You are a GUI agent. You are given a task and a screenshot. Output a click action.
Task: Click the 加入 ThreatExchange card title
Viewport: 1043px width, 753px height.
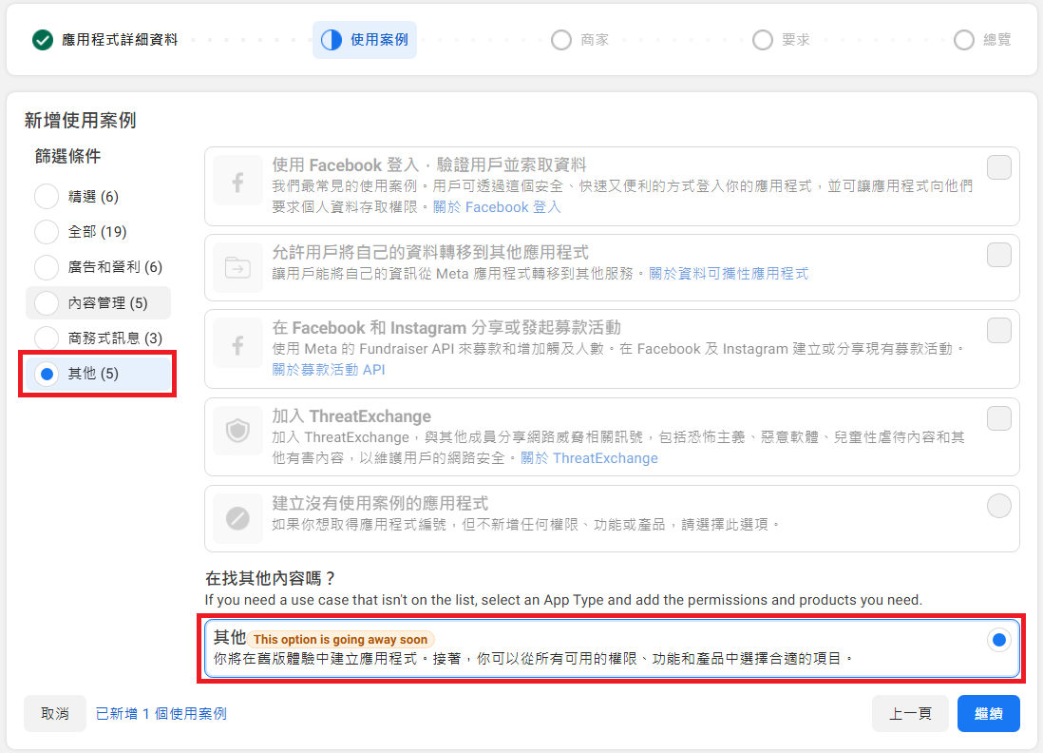[x=351, y=416]
